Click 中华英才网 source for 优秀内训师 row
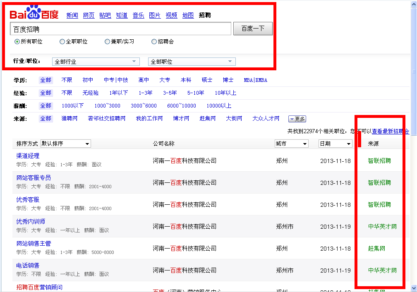Image resolution: width=417 pixels, height=292 pixels. pos(382,227)
